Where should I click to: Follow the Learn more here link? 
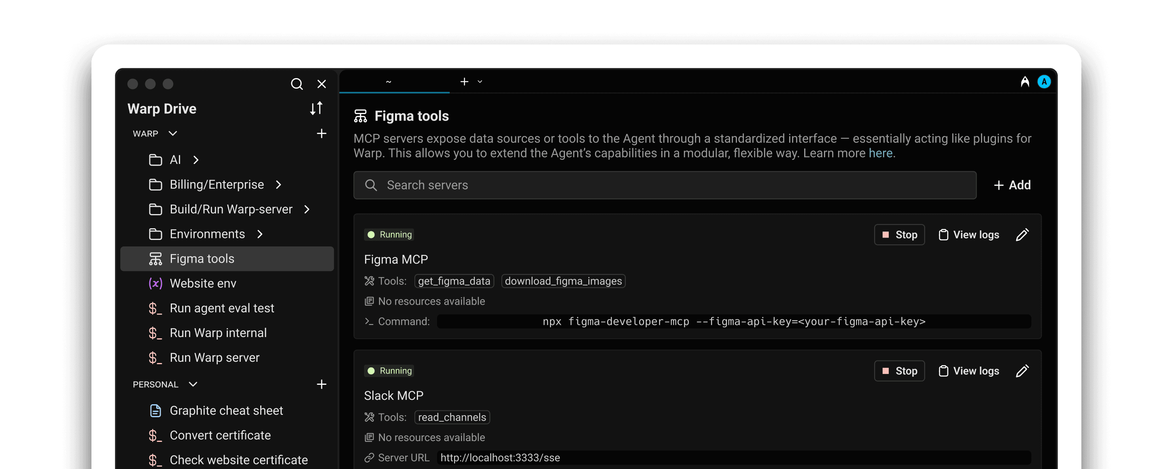pyautogui.click(x=880, y=153)
